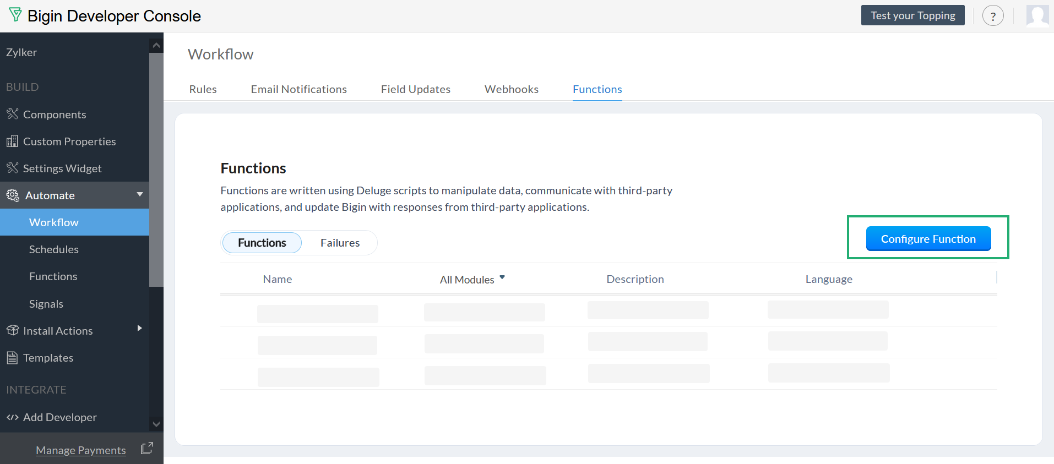This screenshot has width=1054, height=464.
Task: Open the help question mark icon
Action: 993,16
